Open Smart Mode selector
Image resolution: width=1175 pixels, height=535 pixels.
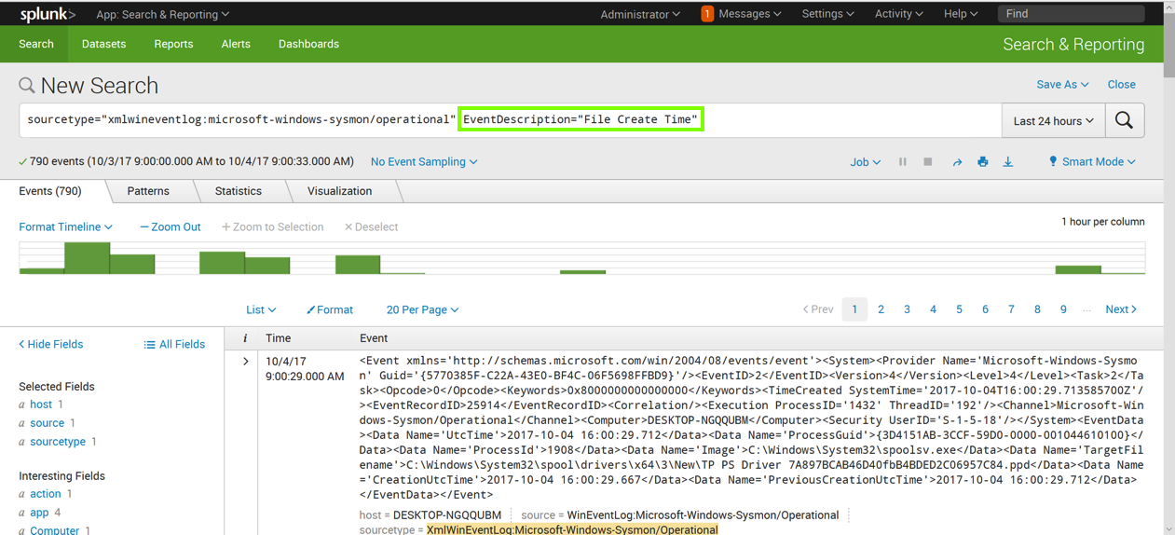coord(1092,161)
